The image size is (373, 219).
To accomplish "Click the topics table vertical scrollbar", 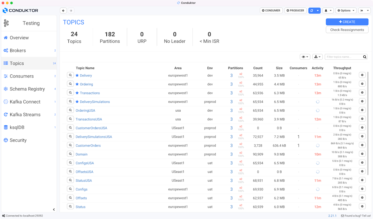I will click(x=368, y=123).
